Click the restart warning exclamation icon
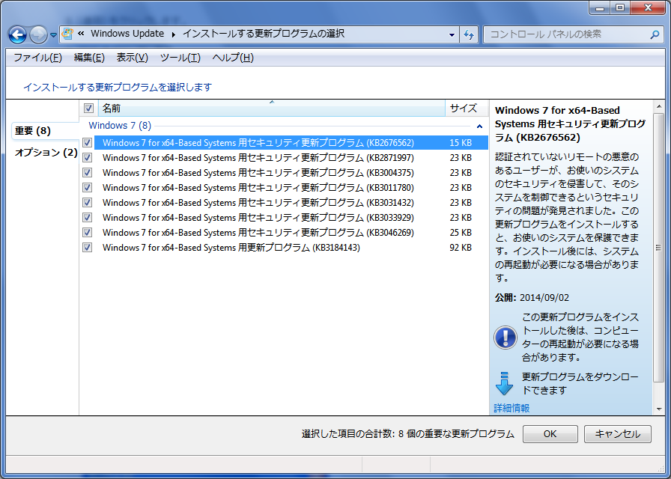671x479 pixels. [505, 338]
